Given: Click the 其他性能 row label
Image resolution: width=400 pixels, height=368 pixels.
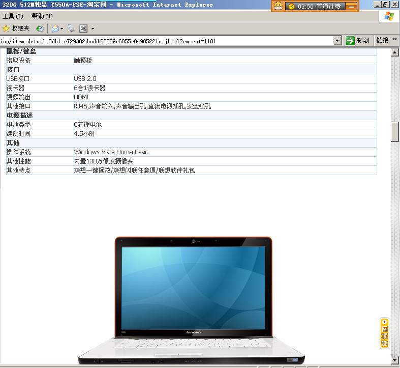Looking at the screenshot, I should coord(18,161).
